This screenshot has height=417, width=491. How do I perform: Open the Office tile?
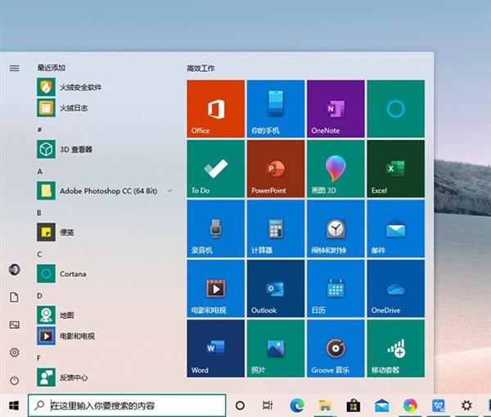[216, 109]
